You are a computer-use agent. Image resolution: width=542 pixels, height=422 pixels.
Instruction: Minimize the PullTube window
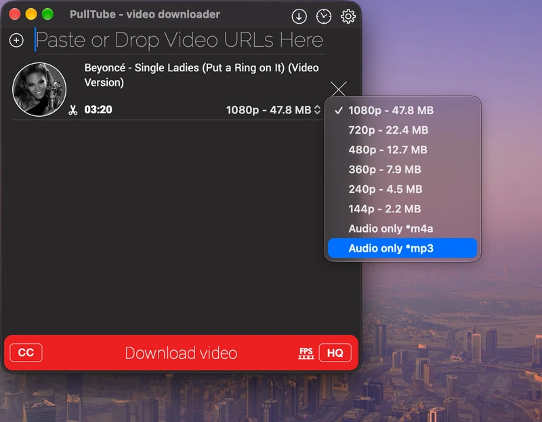point(31,14)
